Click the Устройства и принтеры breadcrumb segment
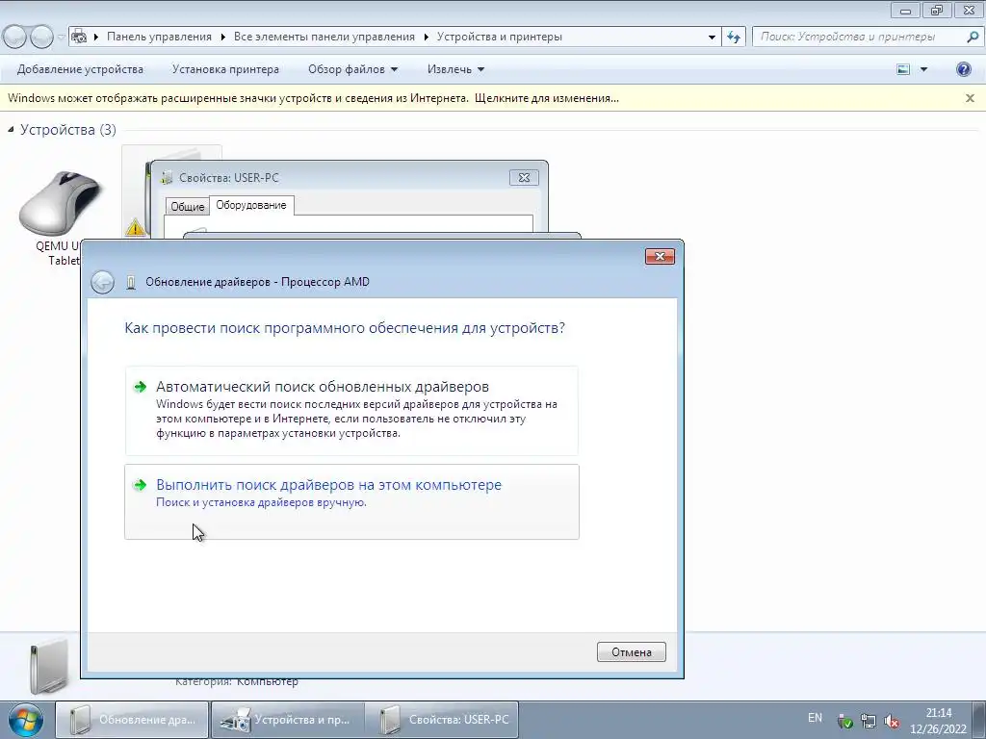The image size is (986, 739). [500, 37]
